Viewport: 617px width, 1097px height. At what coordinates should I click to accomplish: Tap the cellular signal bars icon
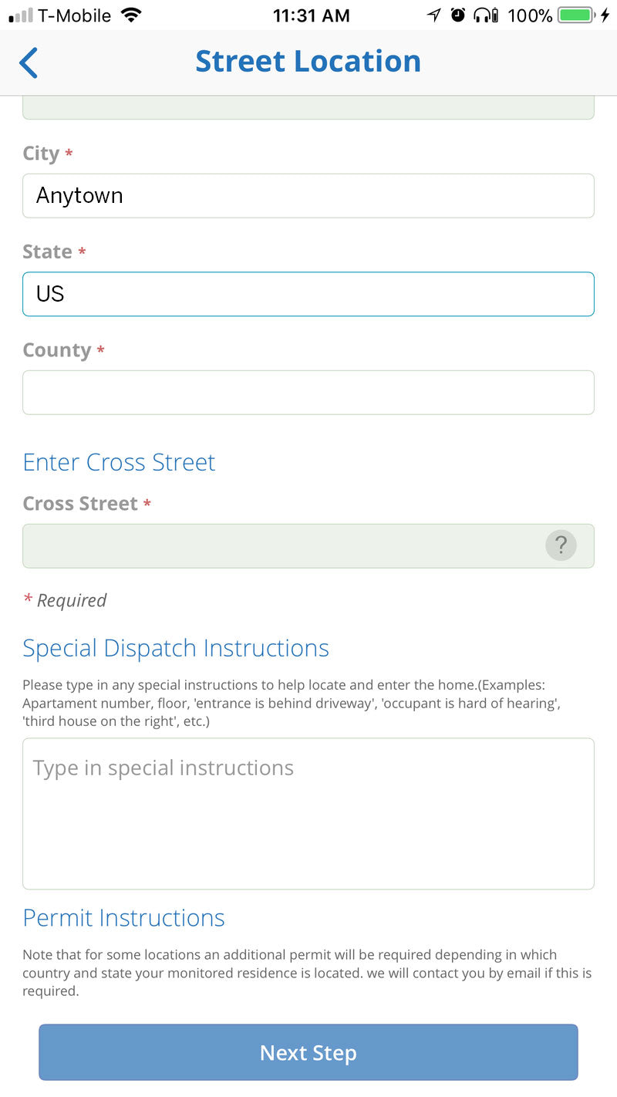(x=21, y=15)
